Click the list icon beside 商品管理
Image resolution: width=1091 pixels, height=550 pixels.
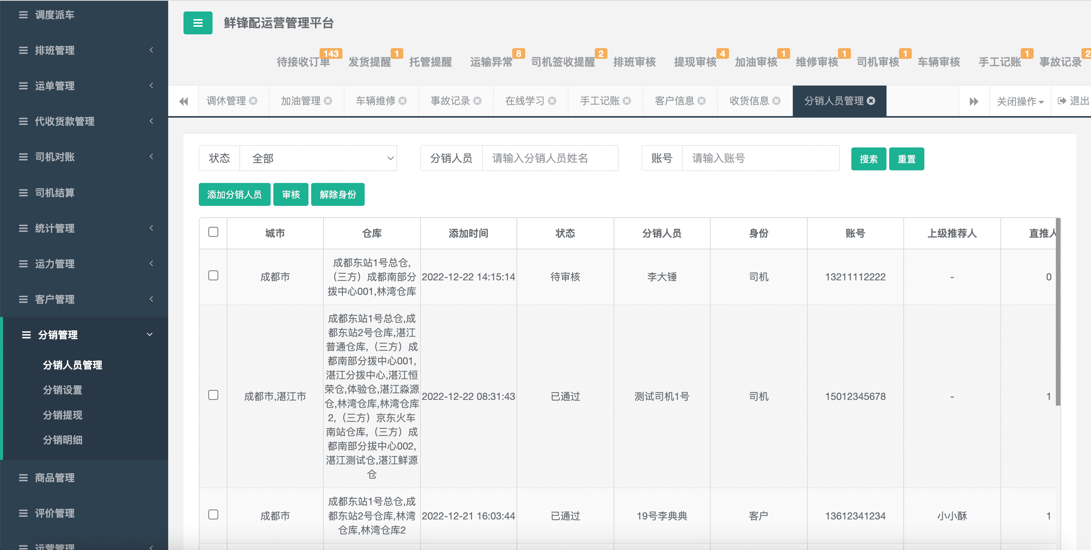pyautogui.click(x=23, y=478)
